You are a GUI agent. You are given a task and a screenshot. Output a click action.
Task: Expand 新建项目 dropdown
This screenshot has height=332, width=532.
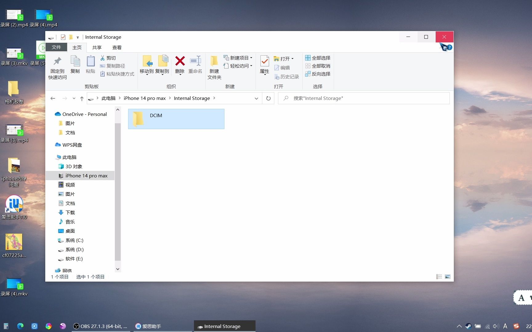[238, 58]
